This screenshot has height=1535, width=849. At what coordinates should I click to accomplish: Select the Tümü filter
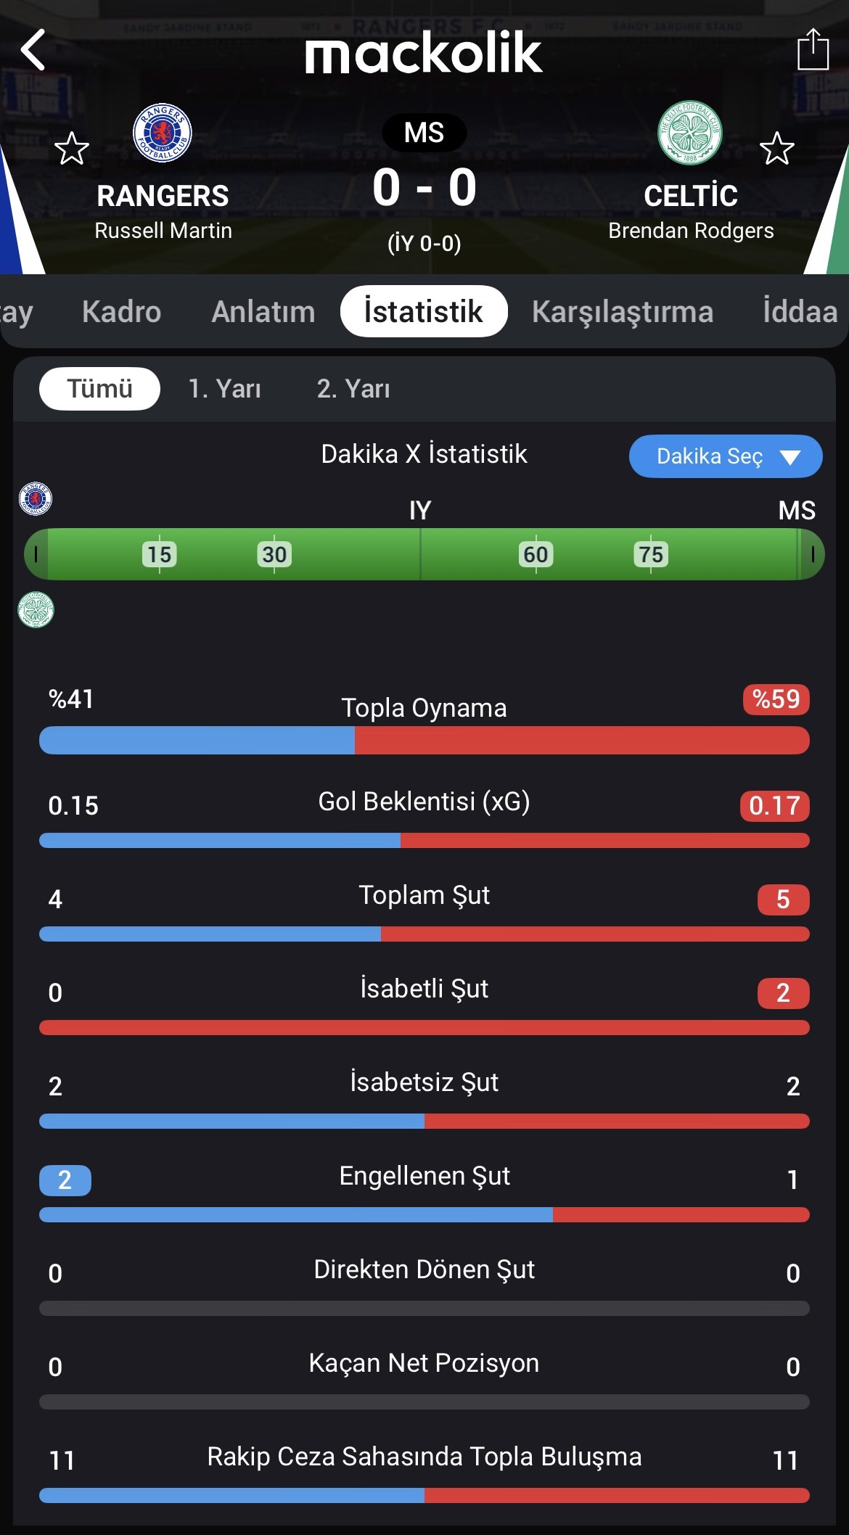pos(99,389)
